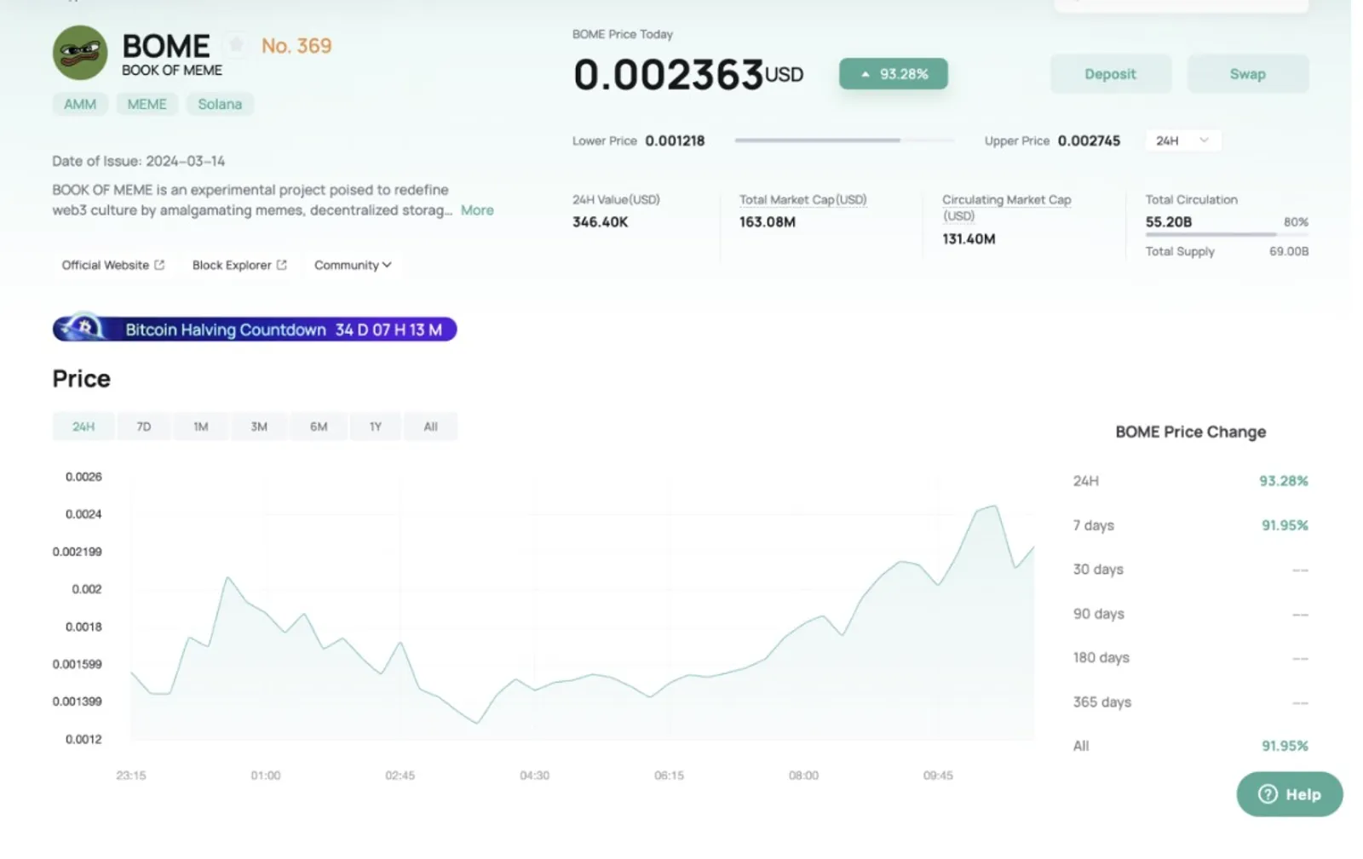Select the 24H chart tab
The width and height of the screenshot is (1363, 859).
[83, 427]
